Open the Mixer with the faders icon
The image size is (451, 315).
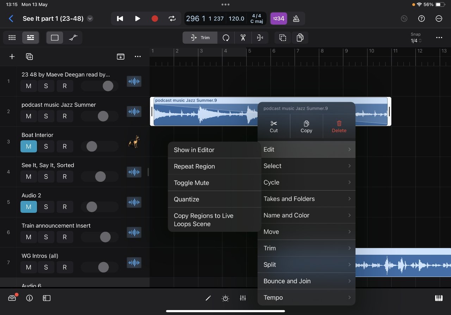pos(243,298)
